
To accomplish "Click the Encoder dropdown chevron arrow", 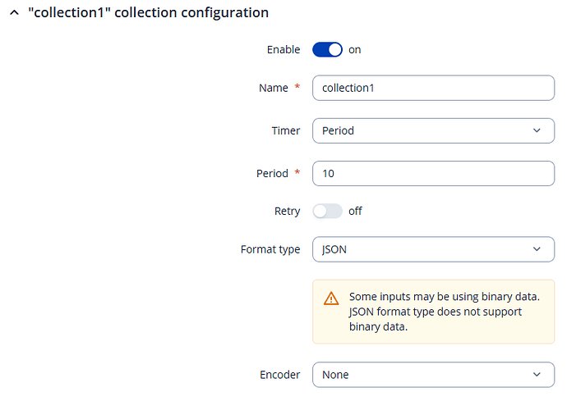I will tap(537, 374).
